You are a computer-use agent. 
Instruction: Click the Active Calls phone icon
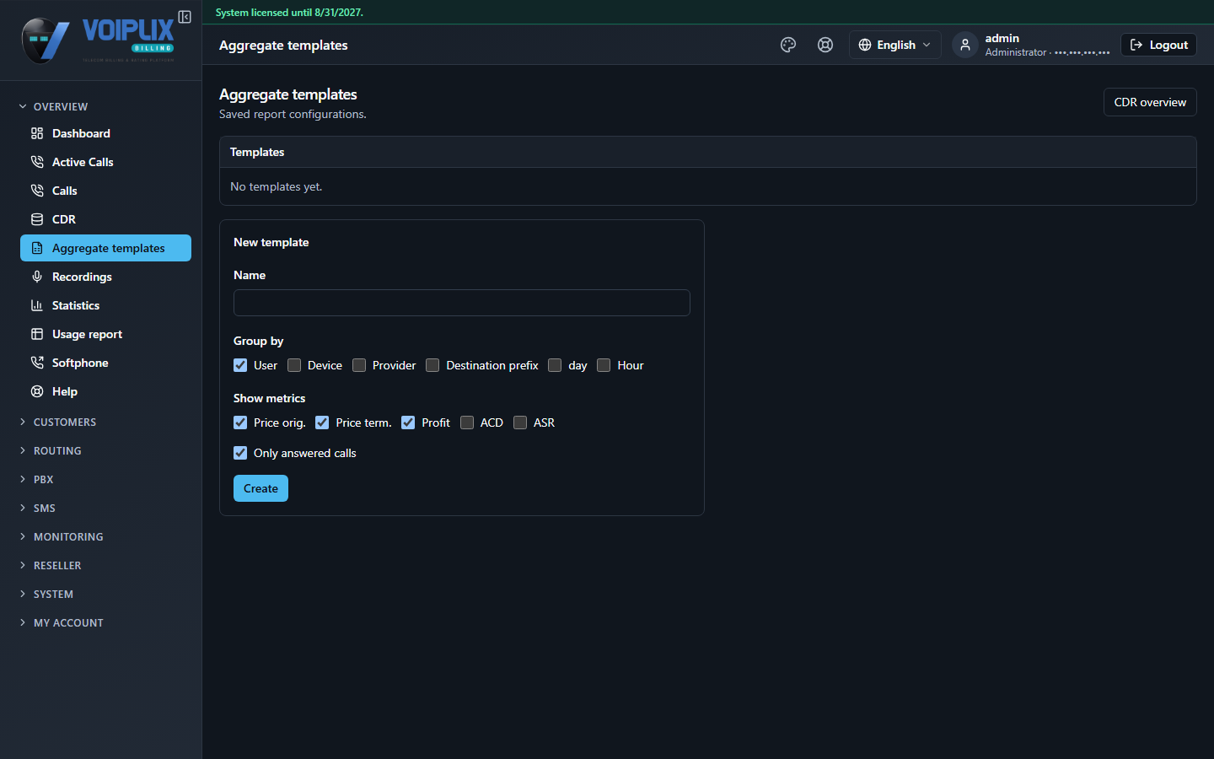point(37,162)
